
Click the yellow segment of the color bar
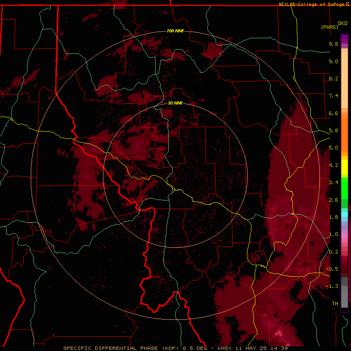tap(344, 167)
